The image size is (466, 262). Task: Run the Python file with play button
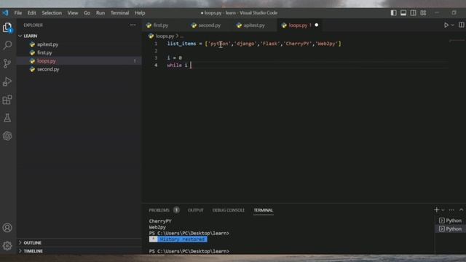tap(446, 25)
